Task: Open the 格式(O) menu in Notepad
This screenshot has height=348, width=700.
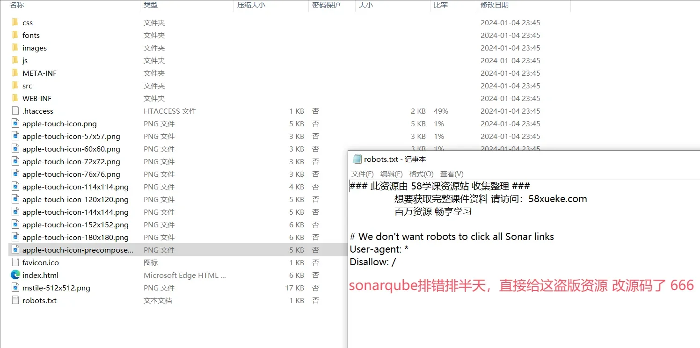Action: (x=421, y=174)
